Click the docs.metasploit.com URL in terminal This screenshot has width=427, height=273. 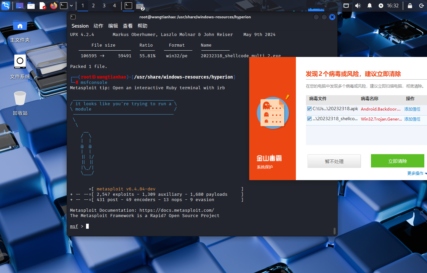click(177, 210)
